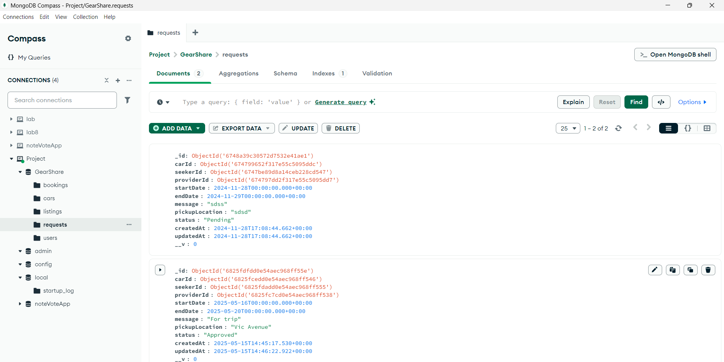The width and height of the screenshot is (724, 362).
Task: Open the requests collection options menu
Action: [x=129, y=225]
